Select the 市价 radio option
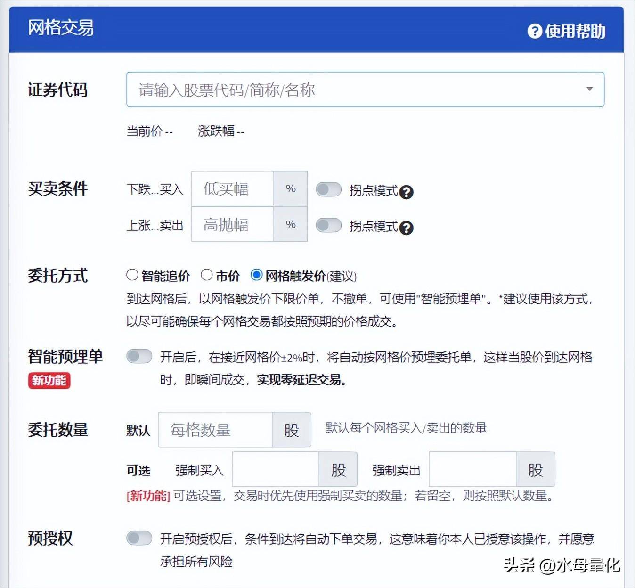Viewport: 635px width, 588px height. pyautogui.click(x=207, y=275)
